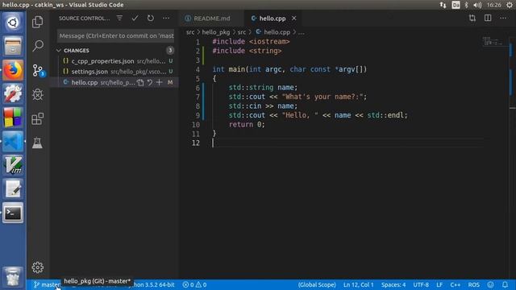Click the 'return 0;' code line
The image size is (516, 290).
point(247,124)
